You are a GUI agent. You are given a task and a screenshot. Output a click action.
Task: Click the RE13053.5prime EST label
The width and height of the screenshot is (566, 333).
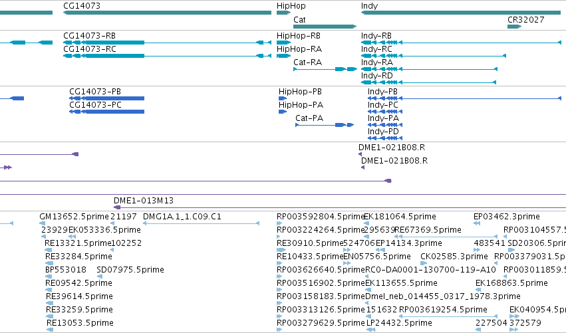pos(80,324)
